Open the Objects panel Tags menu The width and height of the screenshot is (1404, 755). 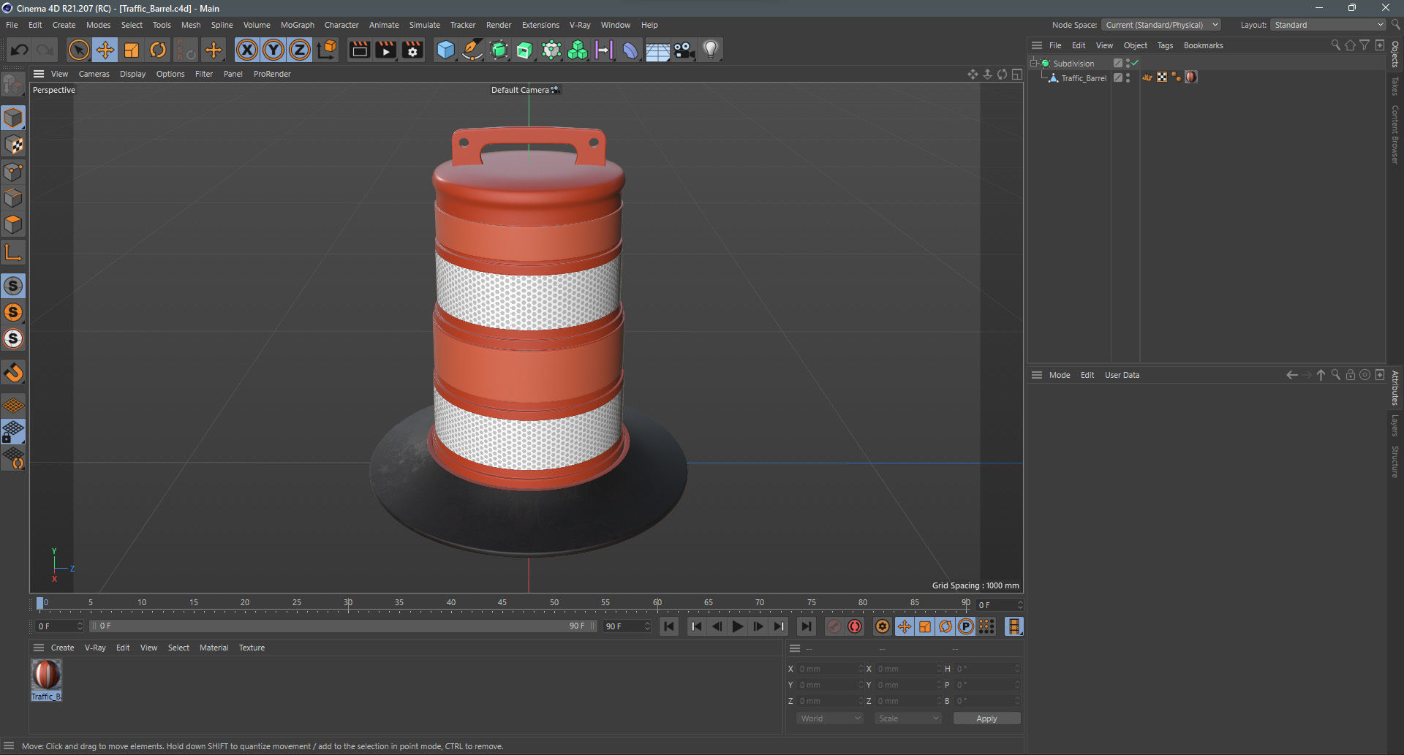1165,45
